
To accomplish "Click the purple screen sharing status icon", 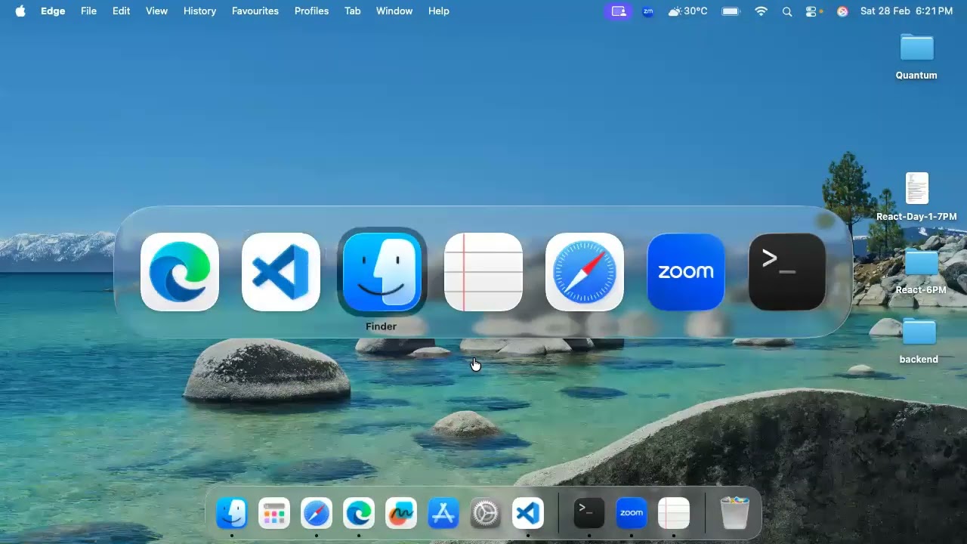I will (x=619, y=11).
